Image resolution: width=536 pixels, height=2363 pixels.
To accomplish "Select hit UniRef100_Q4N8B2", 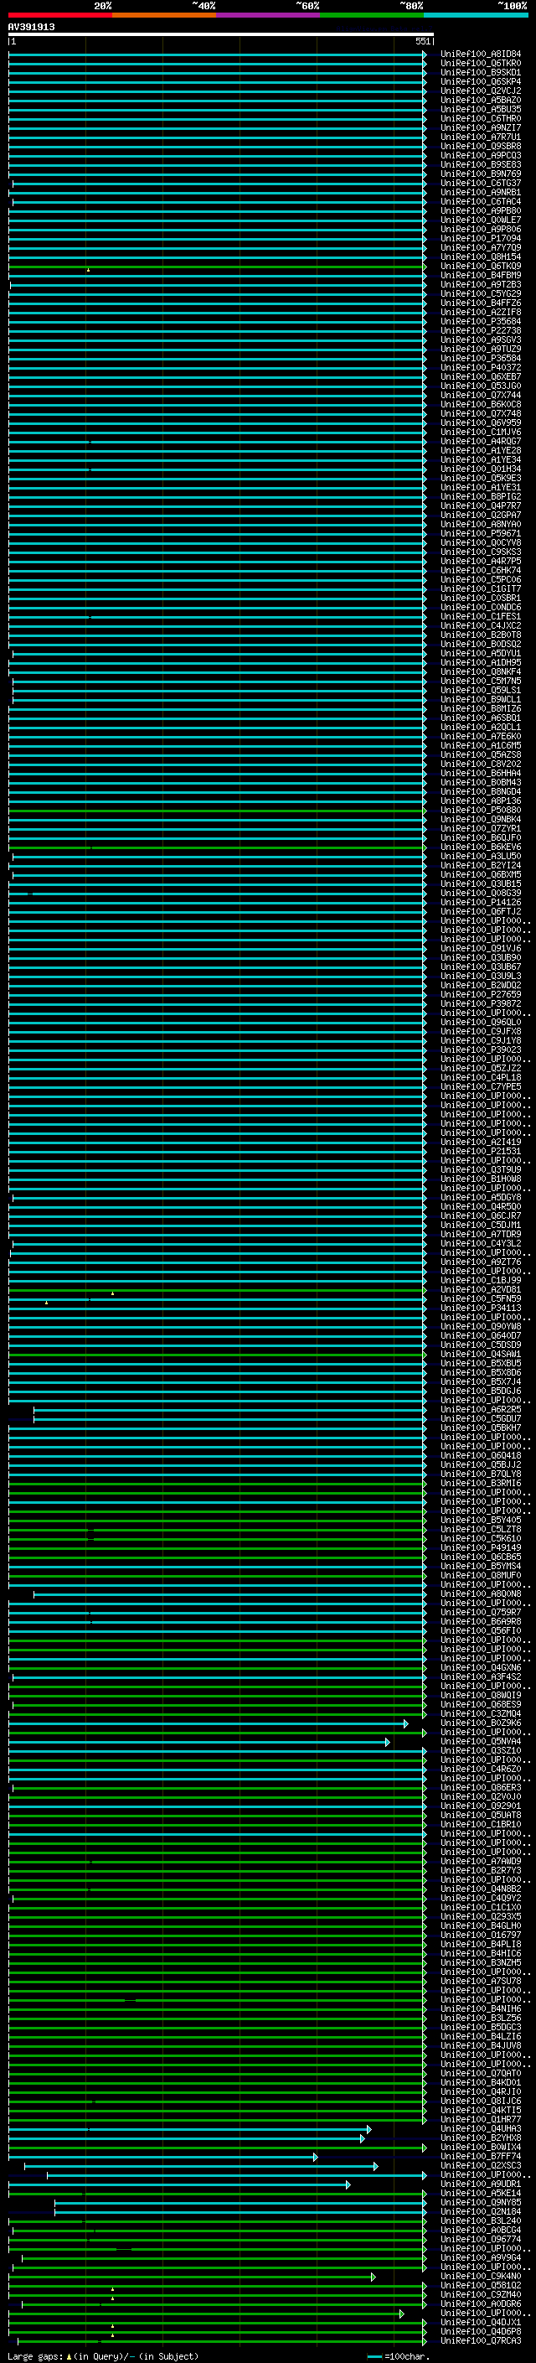I will tap(480, 1889).
